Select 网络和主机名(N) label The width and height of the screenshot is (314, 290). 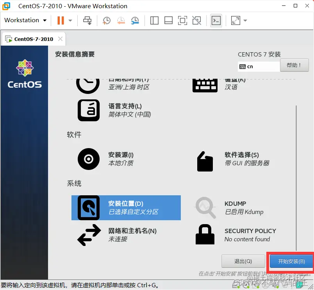132,231
